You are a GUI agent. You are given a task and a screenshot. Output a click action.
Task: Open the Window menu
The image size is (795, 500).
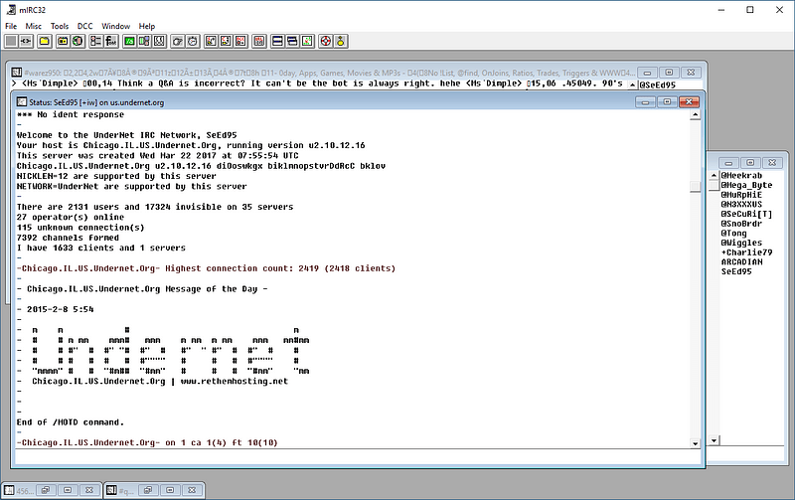pos(115,26)
